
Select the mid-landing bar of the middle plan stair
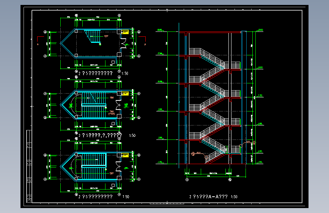tap(94, 105)
